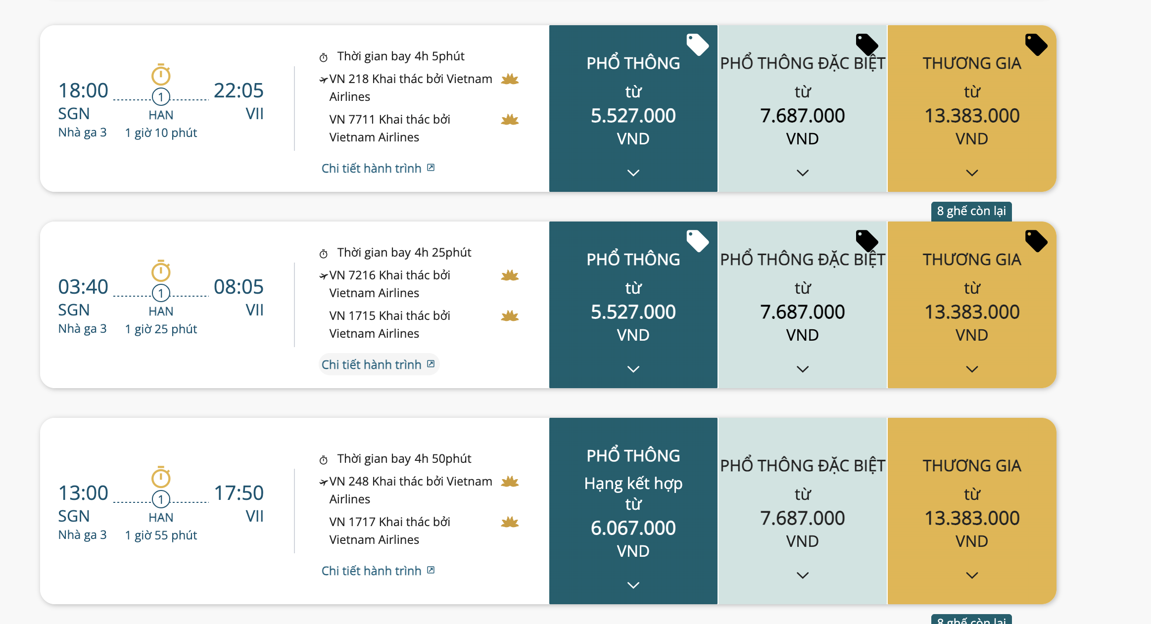Click tag icon on first Thương Gia fare

tap(1036, 45)
